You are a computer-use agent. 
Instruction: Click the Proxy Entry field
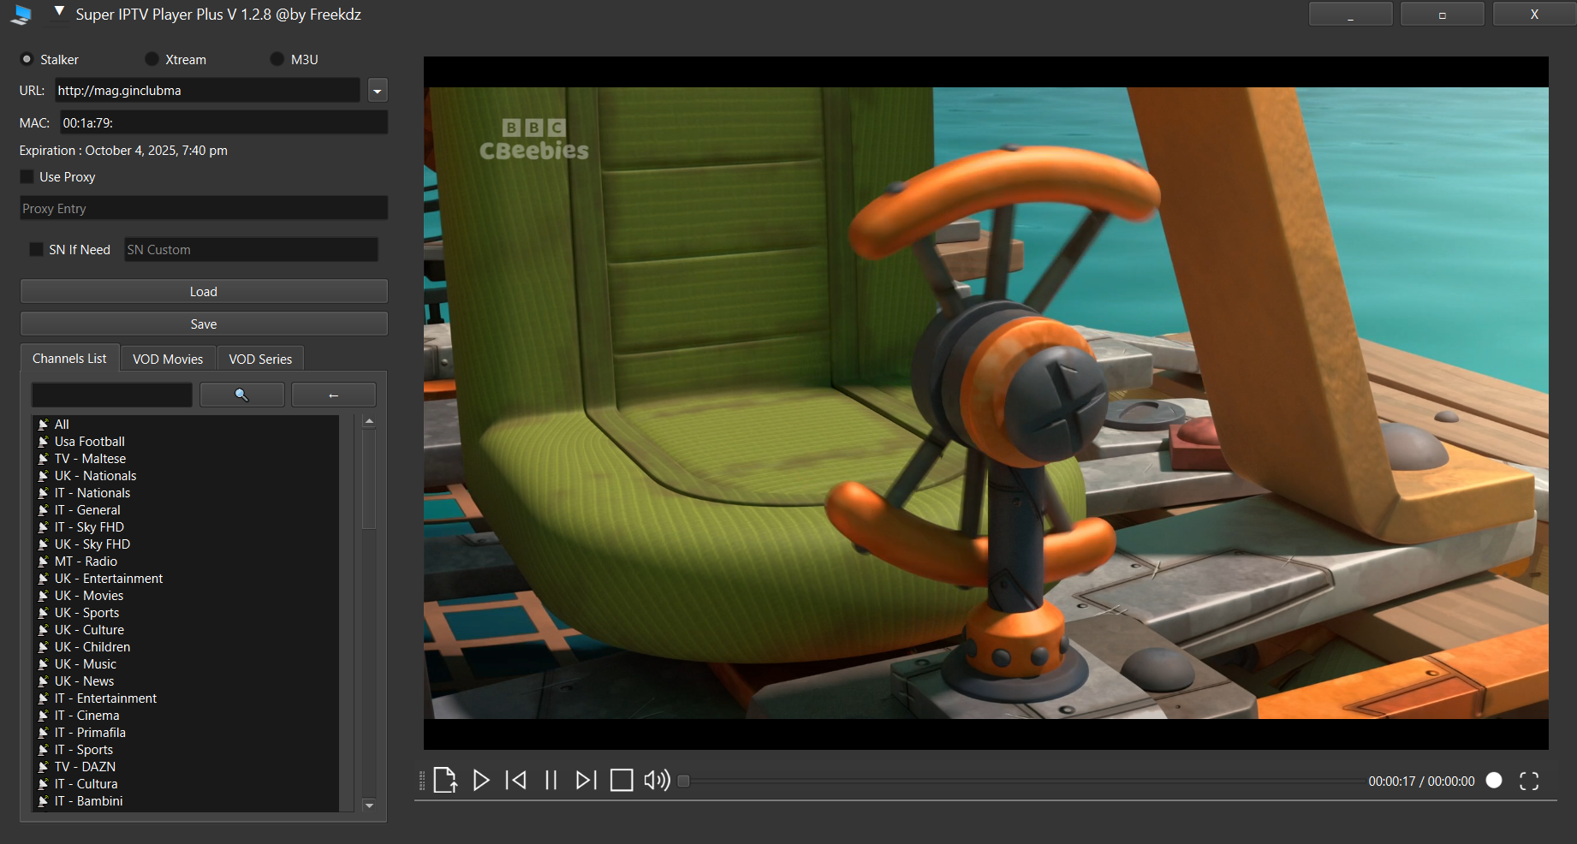tap(204, 208)
